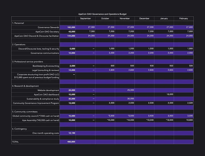Image resolution: width=205 pixels, height=156 pixels.
Task: Click the Legal (consulting & reviews) label
Action: click(x=46, y=70)
